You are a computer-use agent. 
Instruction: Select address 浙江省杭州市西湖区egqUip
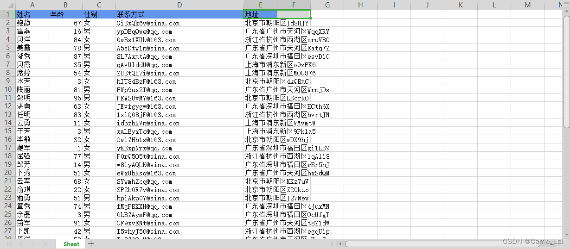pyautogui.click(x=288, y=231)
